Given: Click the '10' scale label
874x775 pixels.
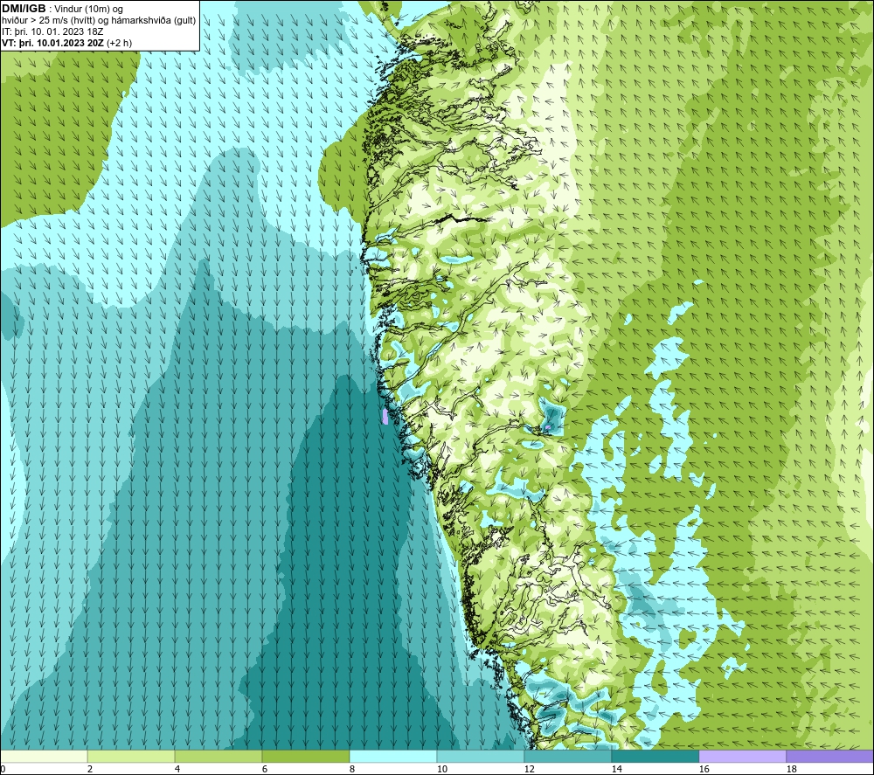Looking at the screenshot, I should click(x=441, y=770).
